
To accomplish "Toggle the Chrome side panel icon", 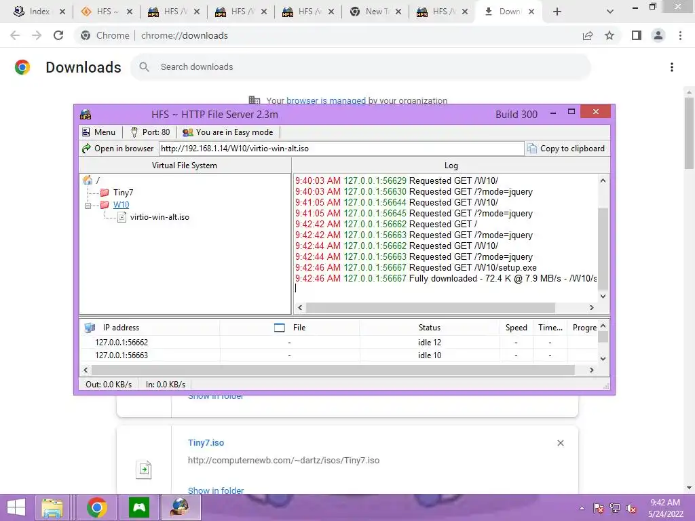I will [637, 35].
